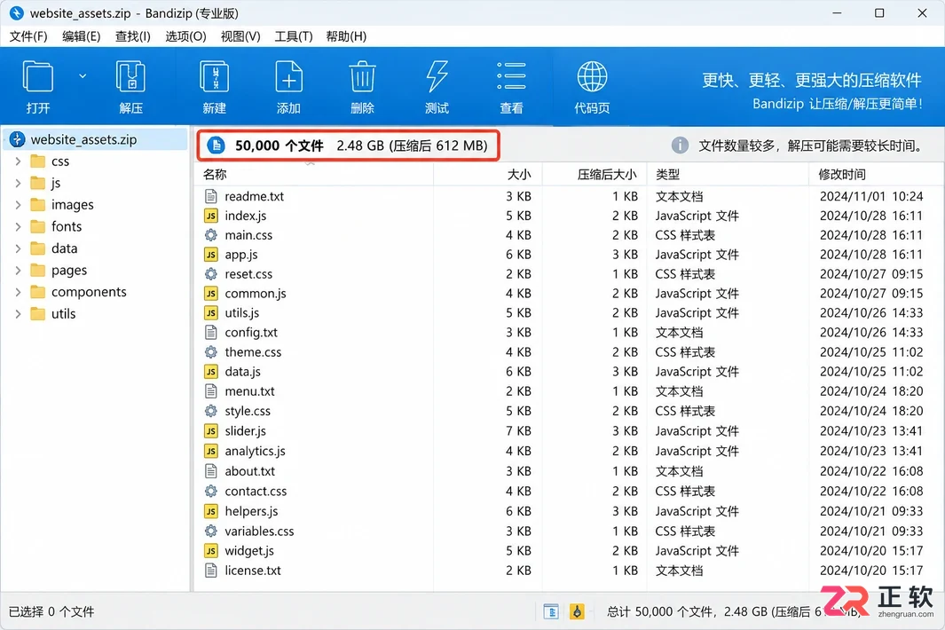945x630 pixels.
Task: Select the file named analytics.js
Action: pyautogui.click(x=255, y=451)
